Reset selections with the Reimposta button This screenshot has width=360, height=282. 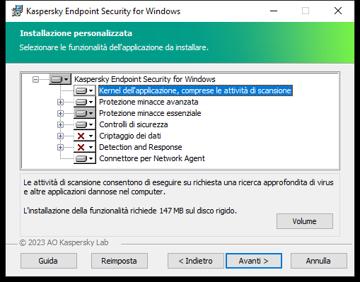[x=120, y=261]
